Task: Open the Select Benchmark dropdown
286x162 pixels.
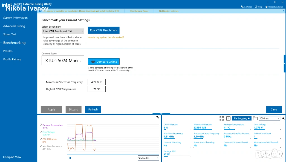Action: pos(63,31)
